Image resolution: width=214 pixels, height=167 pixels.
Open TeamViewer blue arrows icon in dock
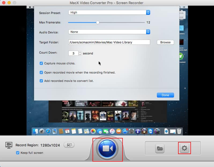pyautogui.click(x=151, y=131)
